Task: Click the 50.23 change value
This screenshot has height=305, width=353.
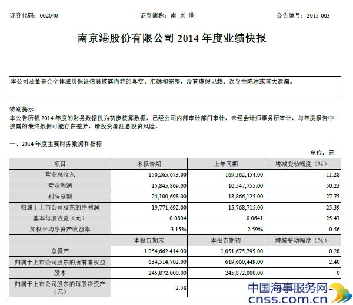Action: pyautogui.click(x=333, y=185)
